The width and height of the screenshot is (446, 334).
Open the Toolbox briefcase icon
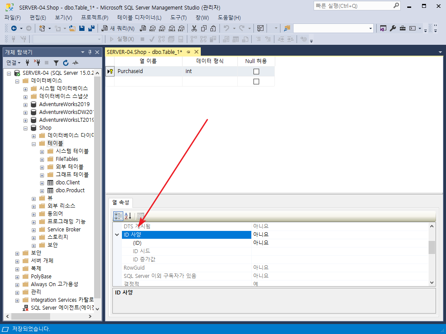[402, 28]
